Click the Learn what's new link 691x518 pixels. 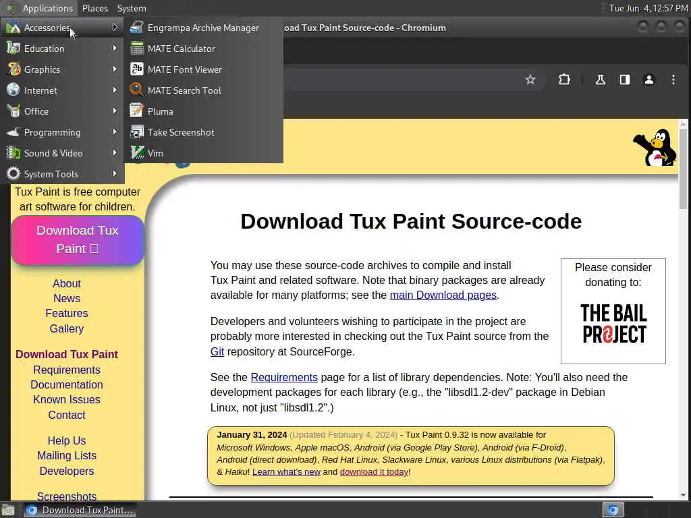tap(286, 472)
